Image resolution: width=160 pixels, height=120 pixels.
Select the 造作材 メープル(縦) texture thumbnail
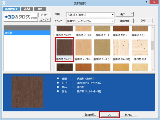point(83,47)
